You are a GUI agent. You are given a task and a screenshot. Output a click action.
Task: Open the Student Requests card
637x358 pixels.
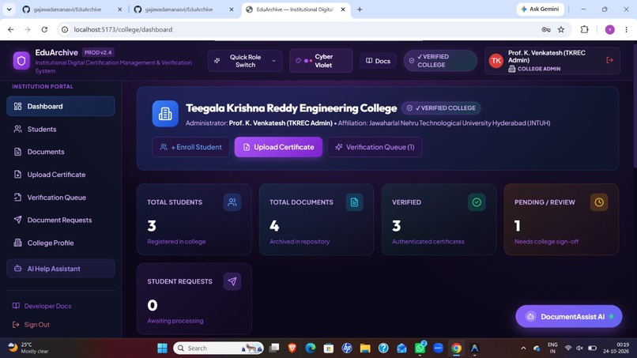[194, 299]
